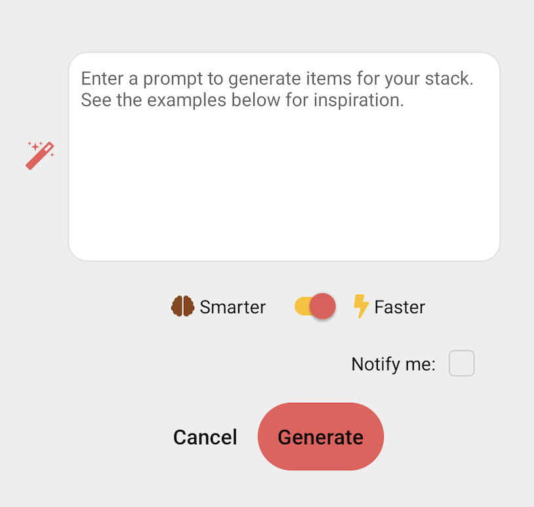Toggle the Smarter/Faster switch
This screenshot has width=534, height=507.
(x=315, y=307)
